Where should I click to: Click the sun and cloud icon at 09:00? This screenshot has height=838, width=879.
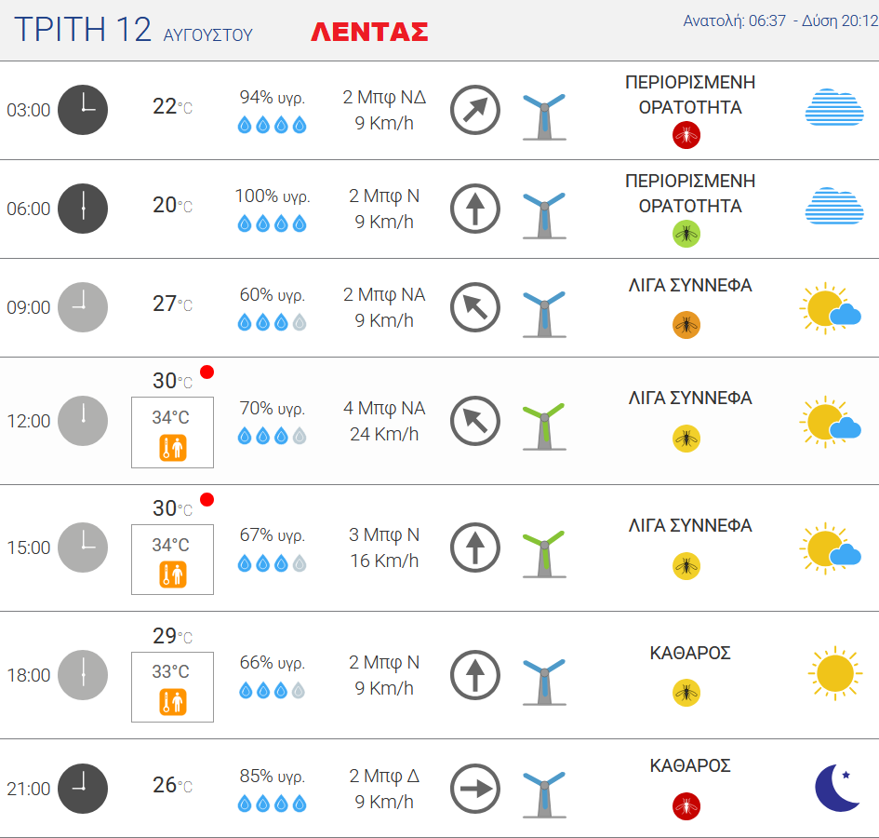click(831, 309)
